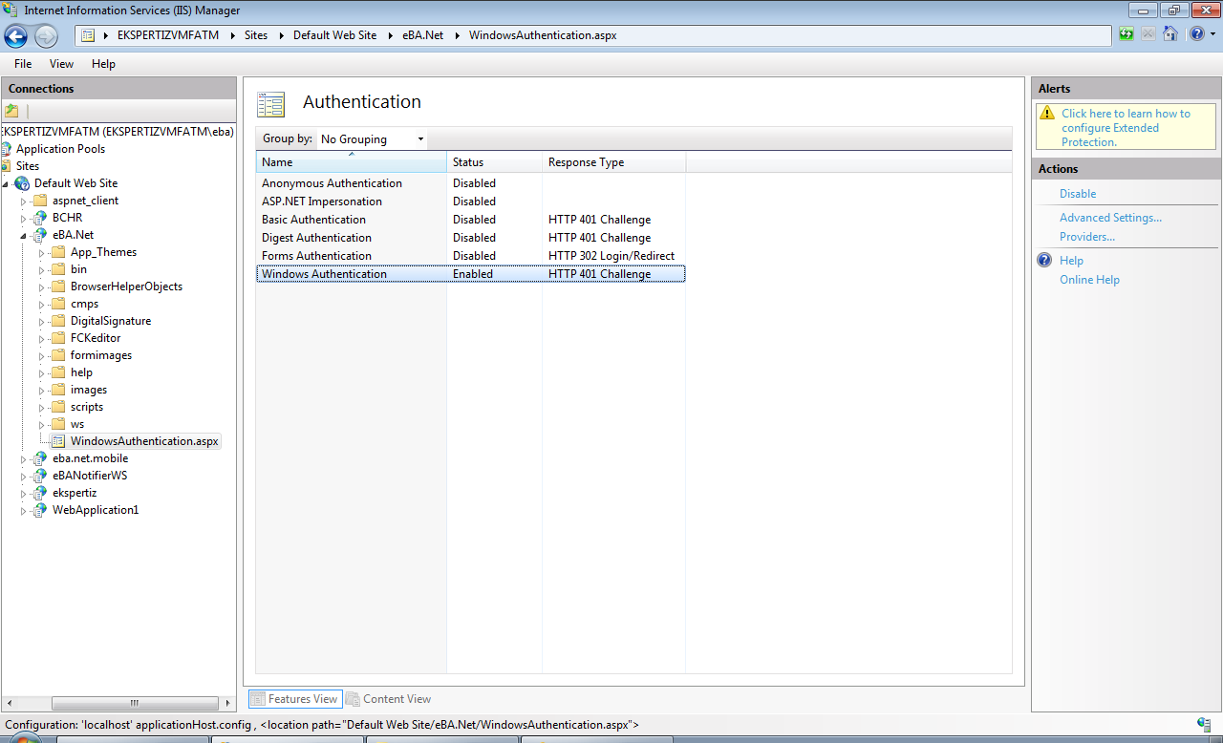
Task: Click the formimages folder icon
Action: tap(58, 355)
